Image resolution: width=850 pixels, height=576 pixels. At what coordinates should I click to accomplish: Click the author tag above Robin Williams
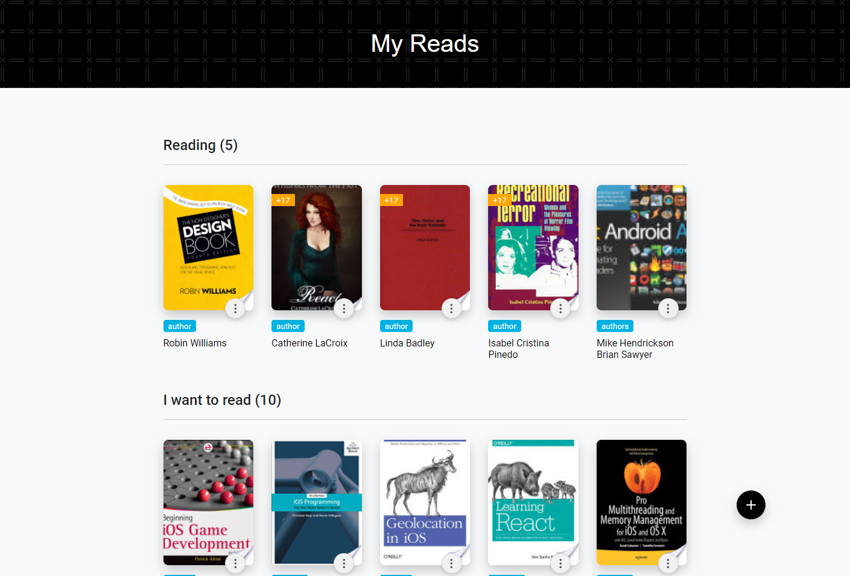point(180,326)
